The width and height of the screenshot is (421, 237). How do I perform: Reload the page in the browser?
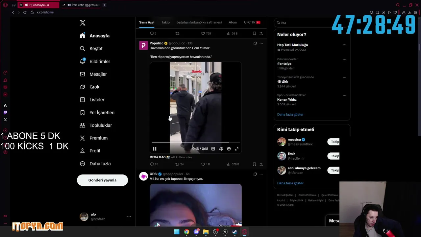click(x=25, y=12)
